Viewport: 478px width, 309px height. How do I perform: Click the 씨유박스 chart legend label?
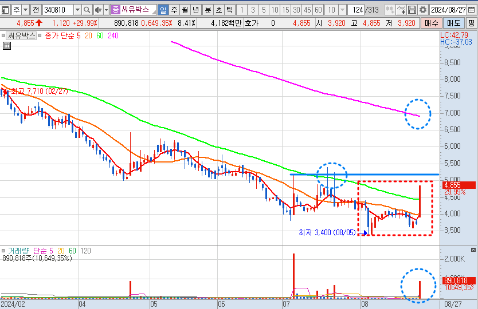click(x=21, y=35)
